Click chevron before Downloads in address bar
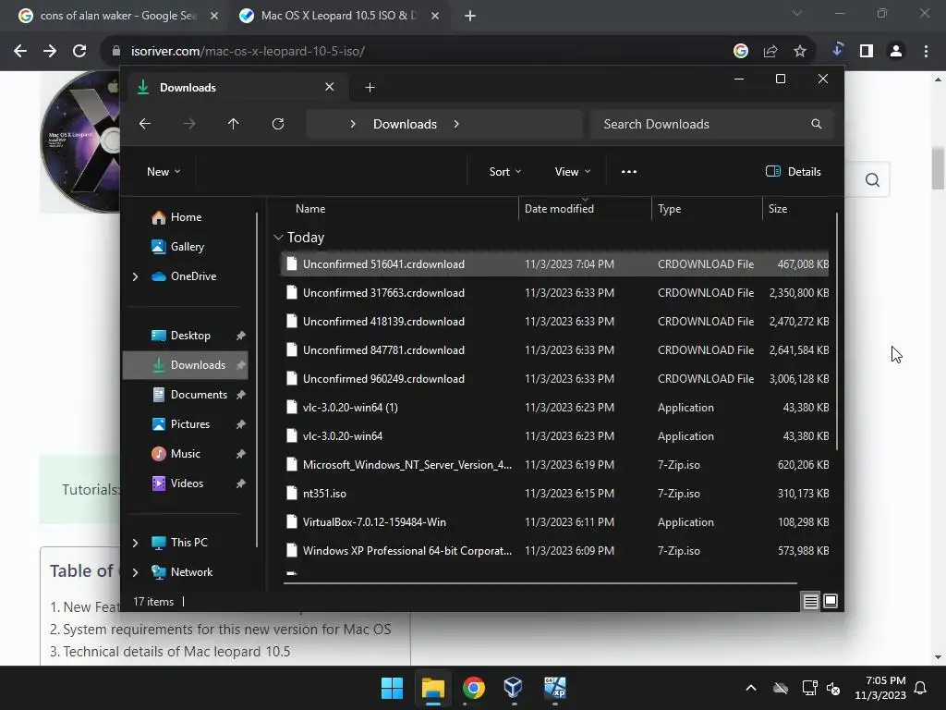Screen dimensions: 946x710 tap(353, 124)
